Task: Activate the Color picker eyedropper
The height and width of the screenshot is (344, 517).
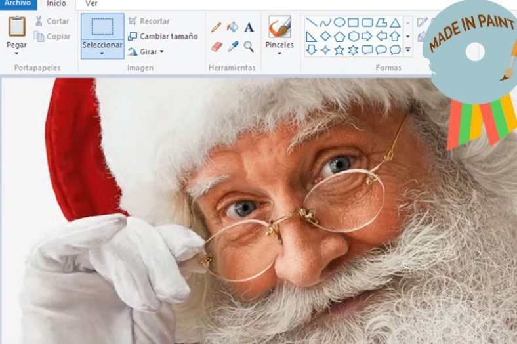Action: tap(232, 47)
